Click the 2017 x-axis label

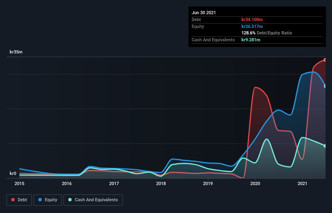[114, 183]
